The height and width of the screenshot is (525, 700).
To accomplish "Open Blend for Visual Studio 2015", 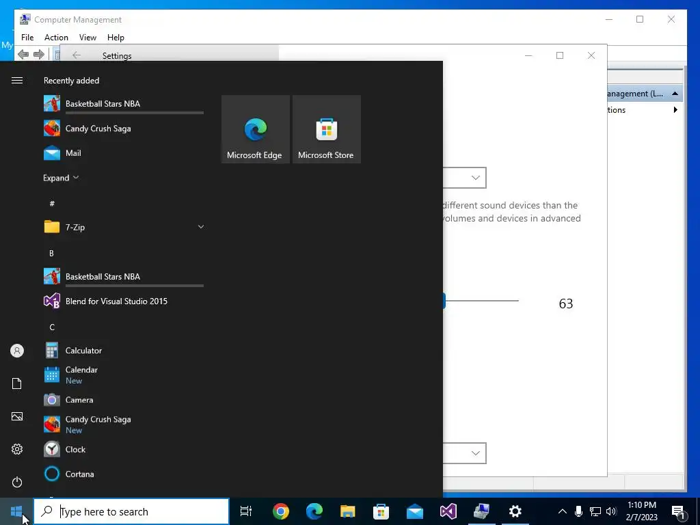I will pos(124,301).
